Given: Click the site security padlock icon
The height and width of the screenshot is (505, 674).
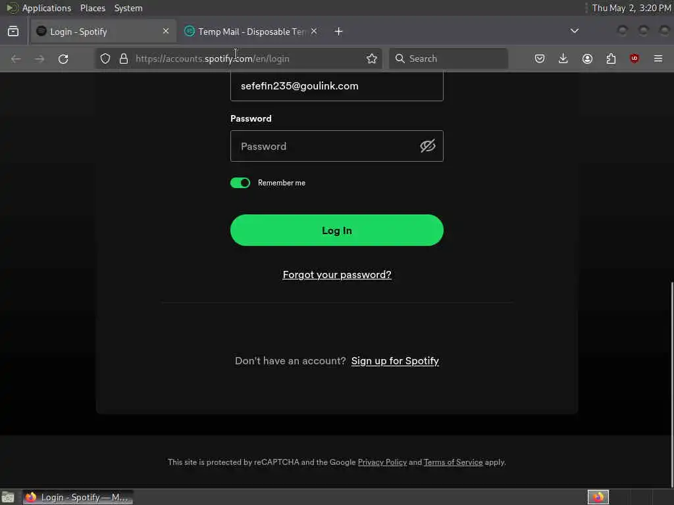Looking at the screenshot, I should click(x=124, y=59).
